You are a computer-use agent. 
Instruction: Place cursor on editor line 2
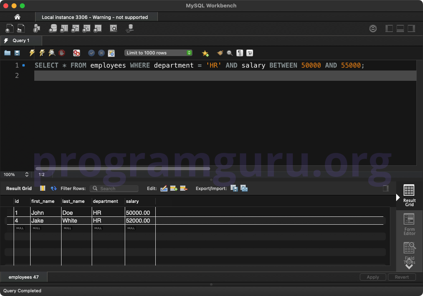[225, 76]
